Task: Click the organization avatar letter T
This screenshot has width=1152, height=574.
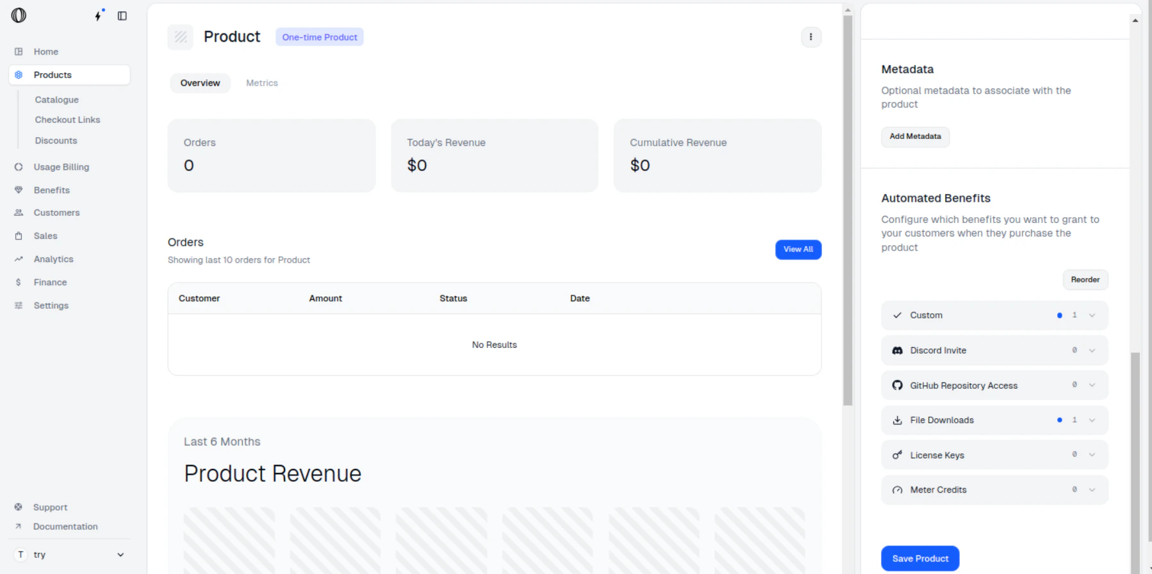Action: 21,555
